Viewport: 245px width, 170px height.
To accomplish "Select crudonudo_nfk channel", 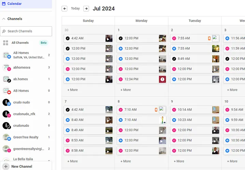I will coord(26,114).
